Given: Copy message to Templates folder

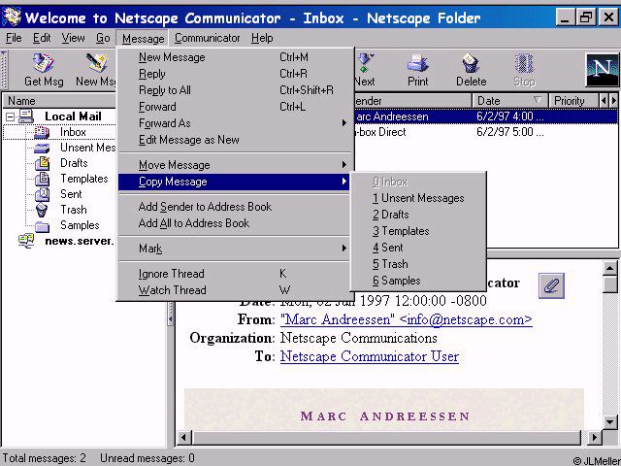Looking at the screenshot, I should (418, 231).
